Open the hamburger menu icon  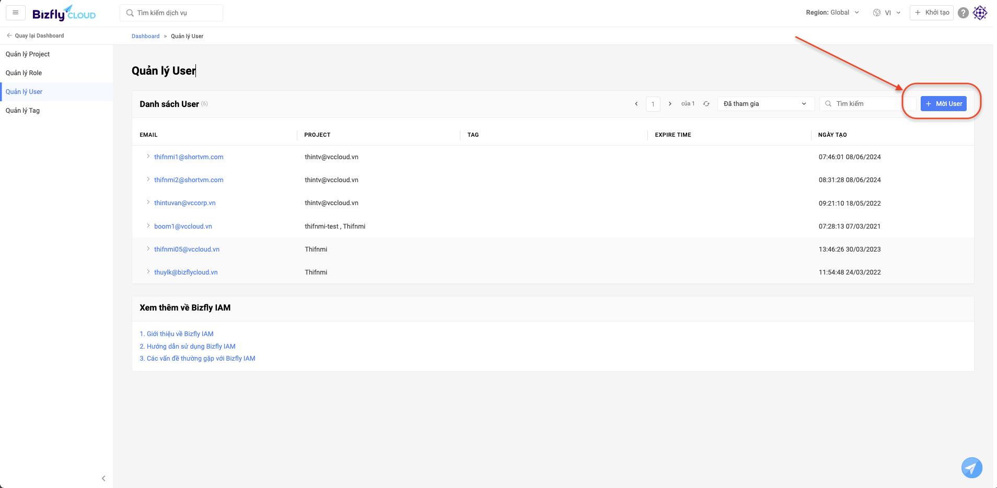tap(16, 13)
